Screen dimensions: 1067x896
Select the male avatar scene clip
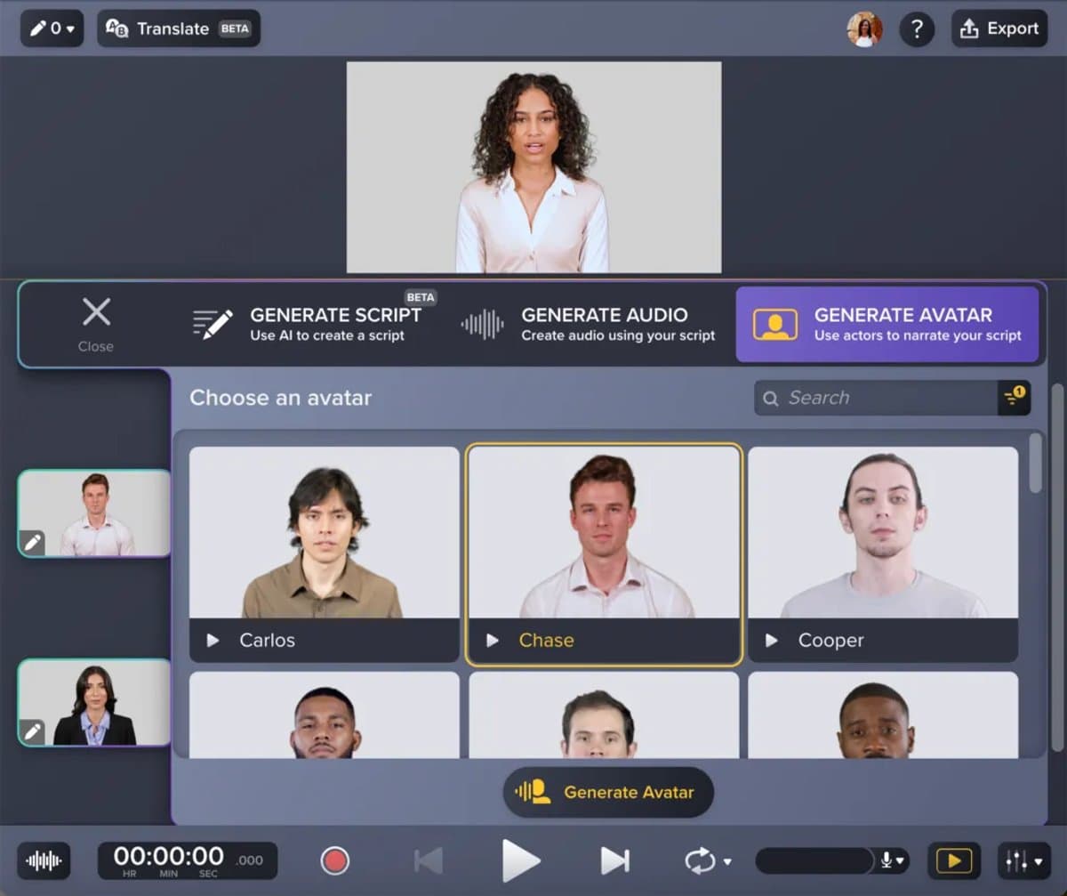point(94,513)
